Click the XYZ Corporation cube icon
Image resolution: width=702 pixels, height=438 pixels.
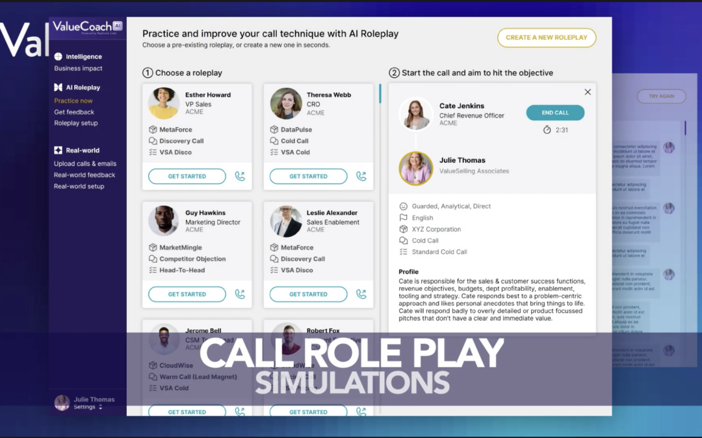pyautogui.click(x=404, y=229)
